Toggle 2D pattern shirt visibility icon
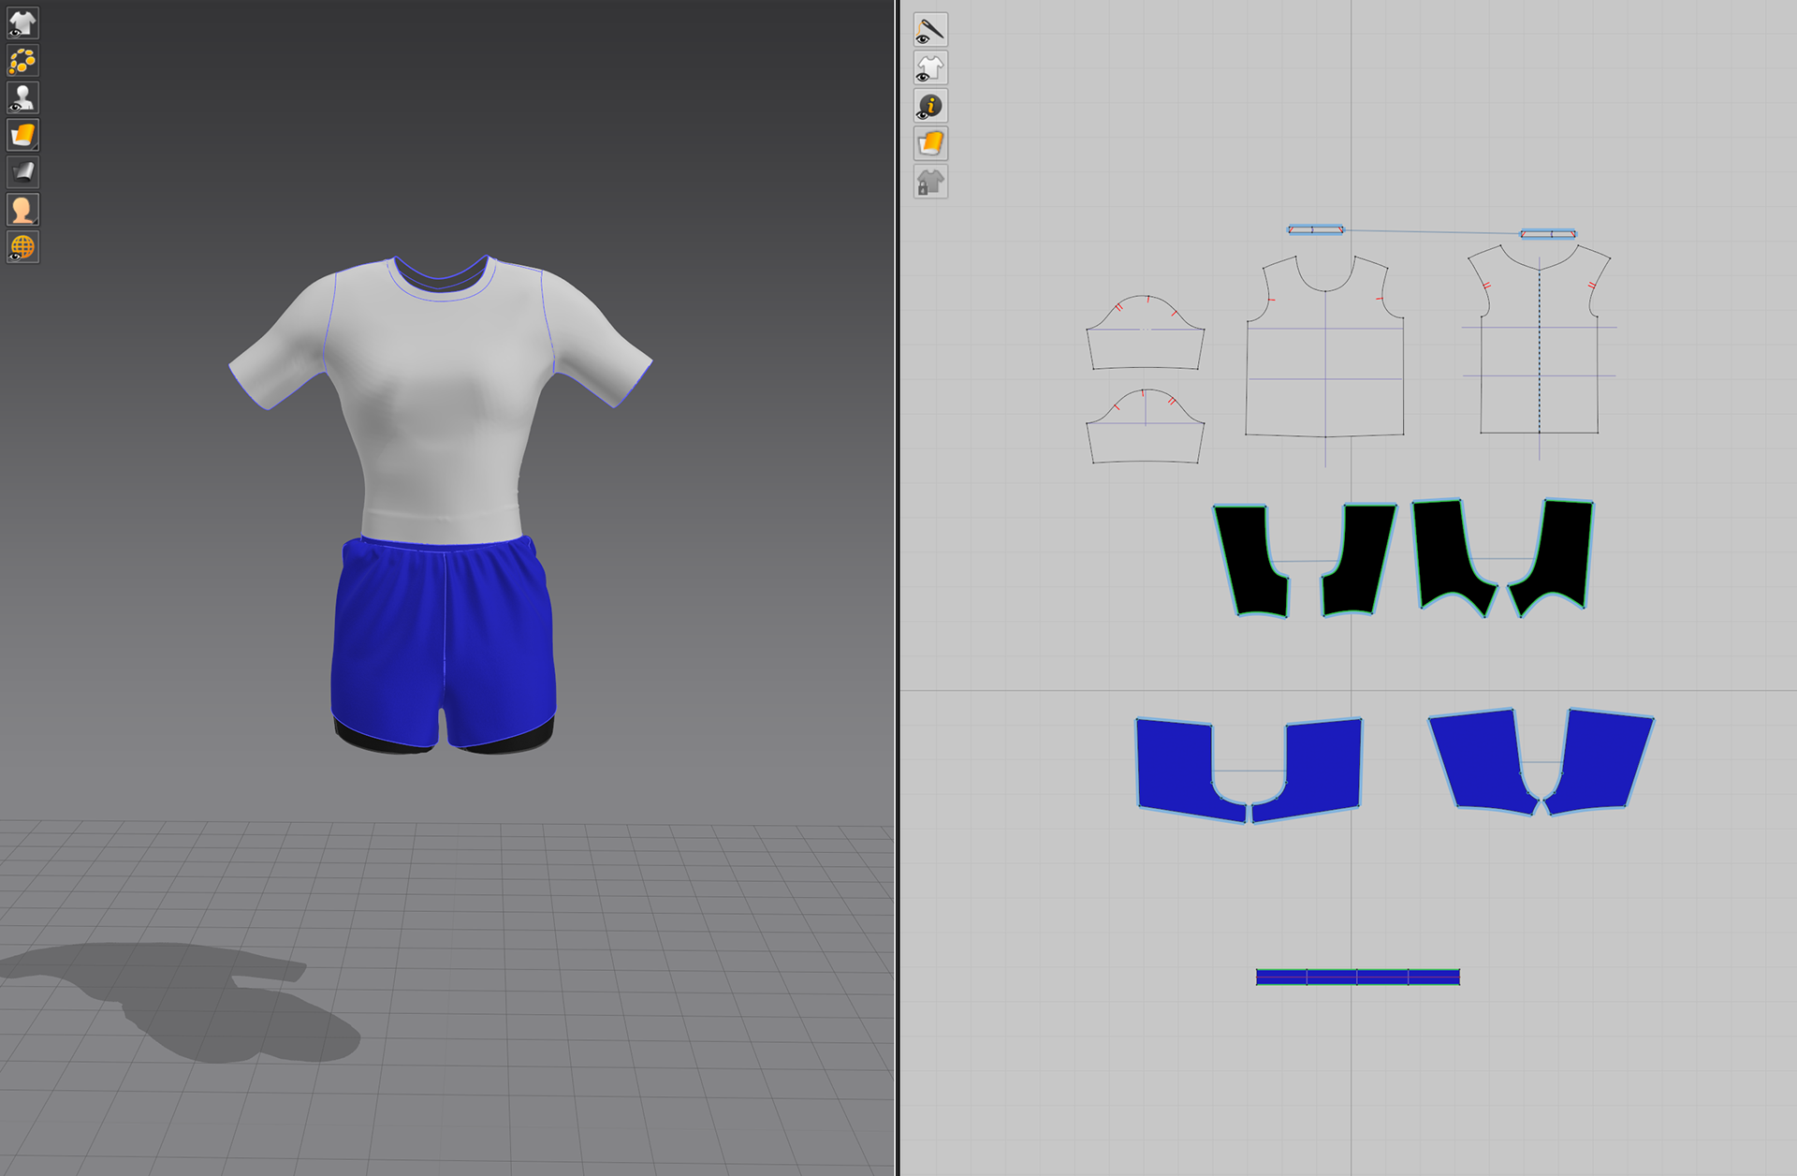The image size is (1797, 1176). 930,68
